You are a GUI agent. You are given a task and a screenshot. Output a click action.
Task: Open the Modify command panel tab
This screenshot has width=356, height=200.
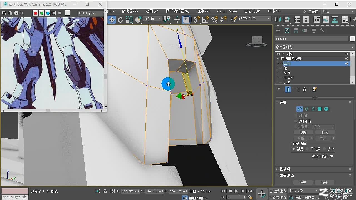[x=287, y=31]
